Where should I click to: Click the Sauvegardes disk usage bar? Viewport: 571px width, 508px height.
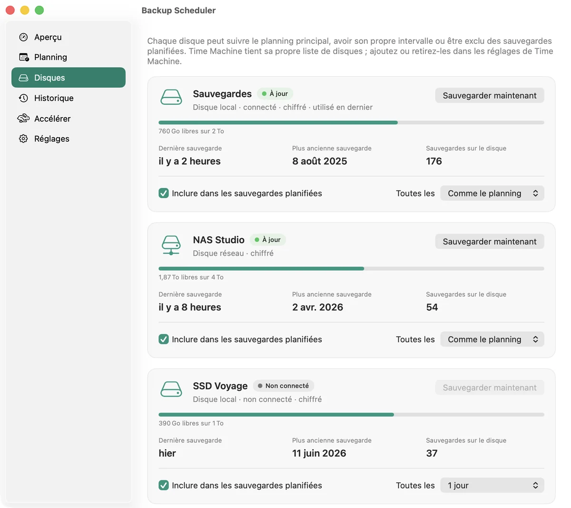pyautogui.click(x=351, y=123)
